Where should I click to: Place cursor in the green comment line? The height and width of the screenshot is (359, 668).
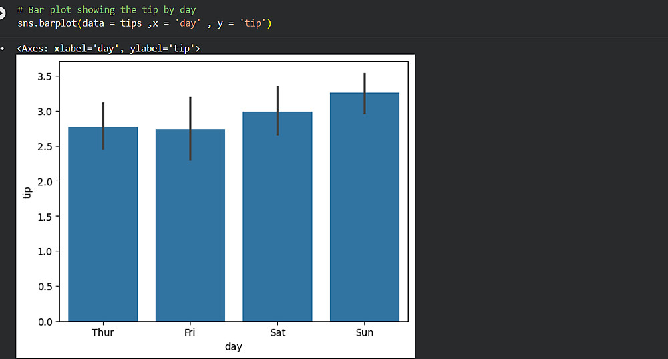click(106, 10)
